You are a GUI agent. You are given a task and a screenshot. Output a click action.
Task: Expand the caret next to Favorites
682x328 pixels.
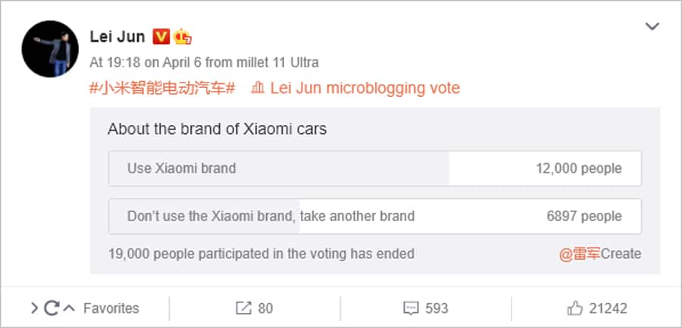(x=69, y=308)
